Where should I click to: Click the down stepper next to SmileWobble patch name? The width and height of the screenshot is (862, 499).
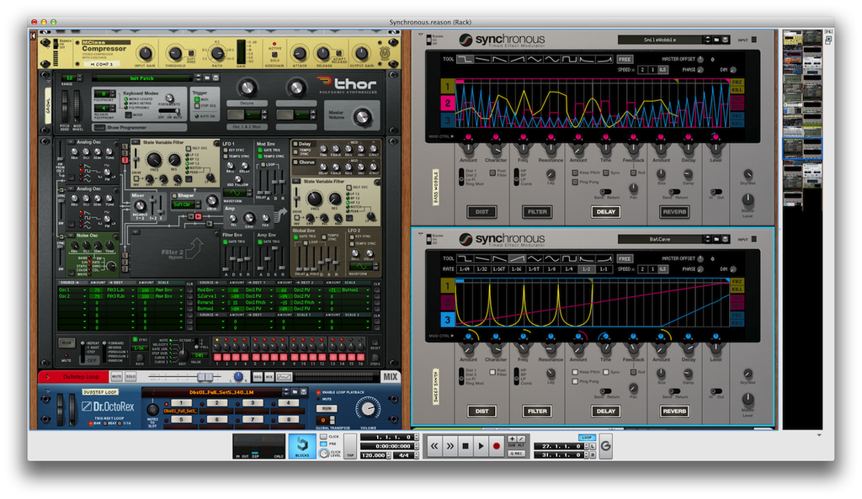[707, 41]
